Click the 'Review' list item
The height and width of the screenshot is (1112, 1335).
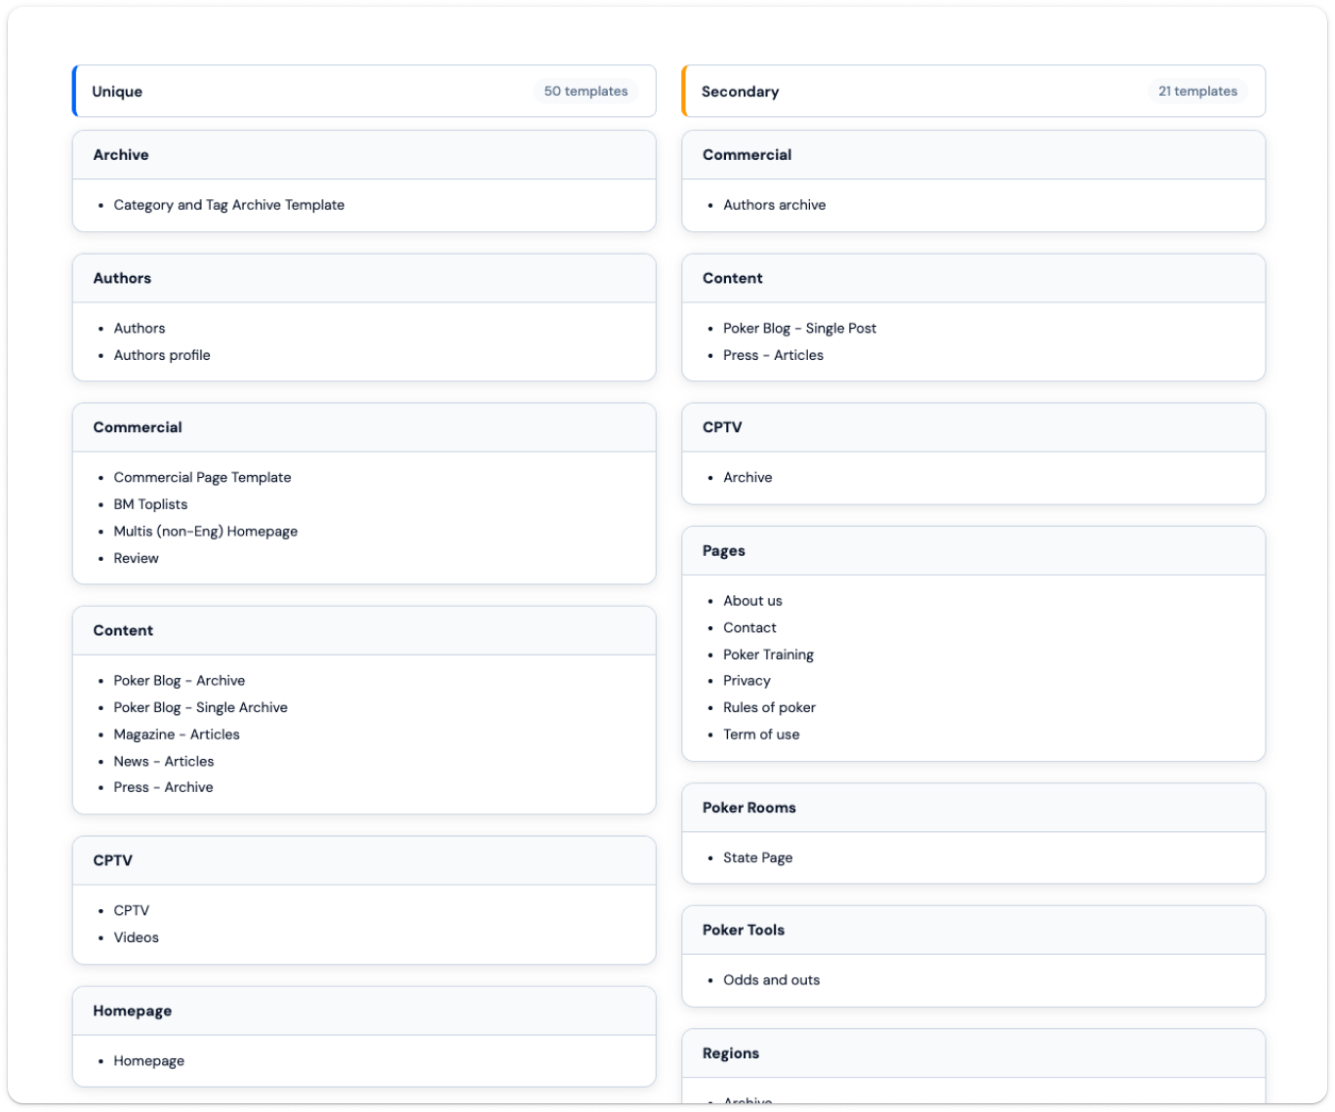[136, 558]
